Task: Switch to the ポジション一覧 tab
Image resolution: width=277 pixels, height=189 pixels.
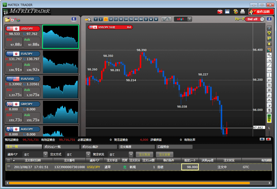Action: pos(61,147)
